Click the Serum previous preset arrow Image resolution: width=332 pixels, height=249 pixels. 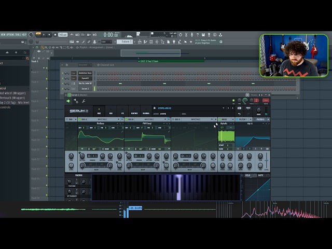click(x=228, y=108)
